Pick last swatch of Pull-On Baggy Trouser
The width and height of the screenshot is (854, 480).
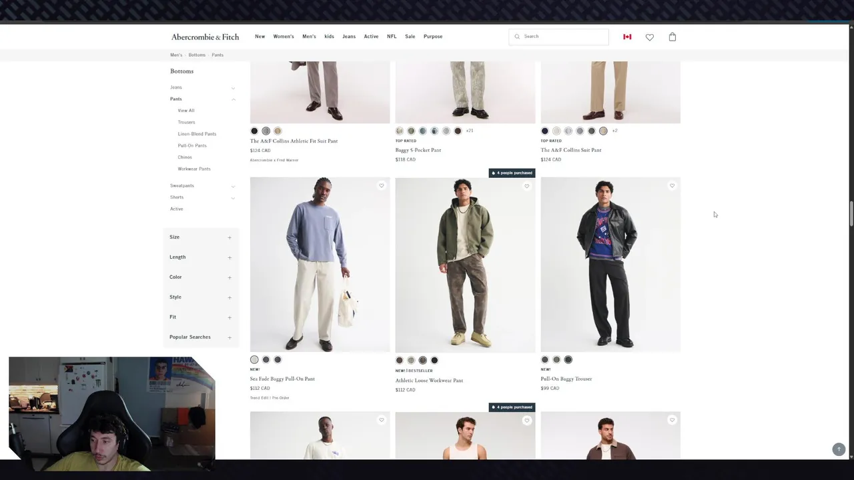(568, 360)
